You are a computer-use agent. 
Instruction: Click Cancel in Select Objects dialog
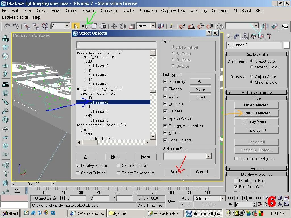pyautogui.click(x=202, y=172)
